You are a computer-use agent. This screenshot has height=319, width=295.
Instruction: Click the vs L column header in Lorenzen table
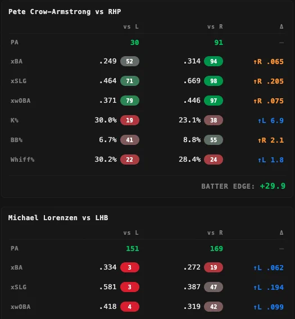tap(131, 233)
